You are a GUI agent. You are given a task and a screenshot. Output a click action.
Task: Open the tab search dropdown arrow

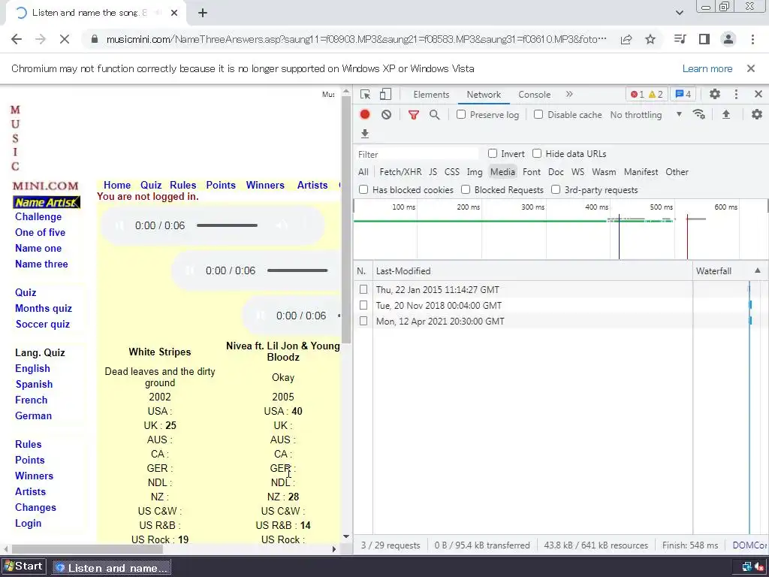click(x=679, y=13)
